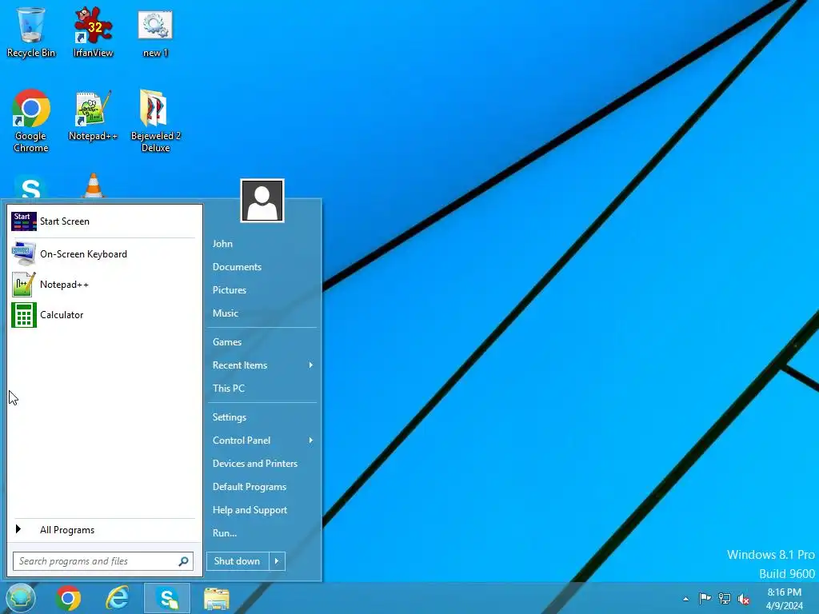The image size is (819, 614).
Task: Select the new 1 file on the desktop
Action: (x=155, y=32)
